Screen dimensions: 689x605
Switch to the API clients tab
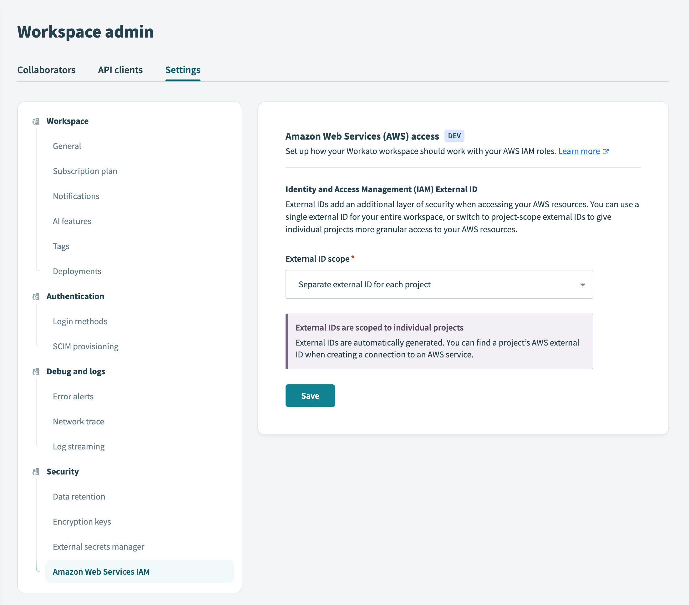120,70
